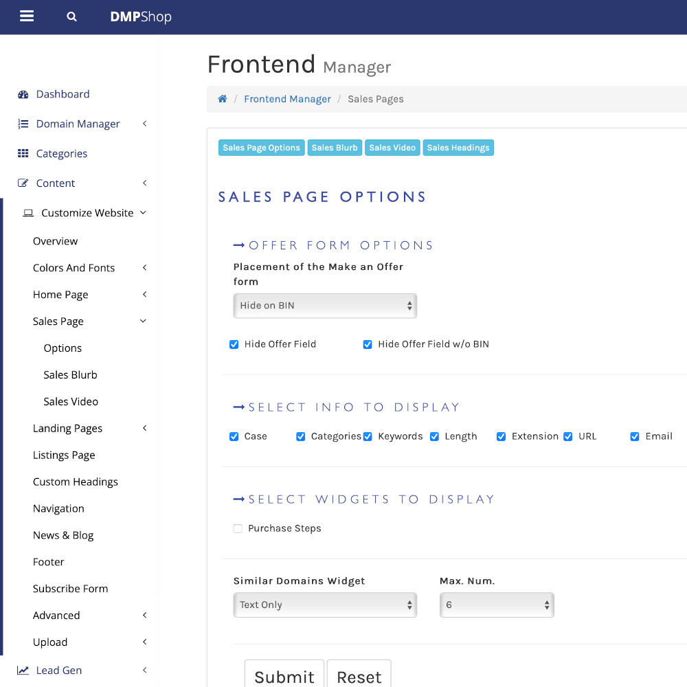Follow the Frontend Manager breadcrumb link
Viewport: 687px width, 687px height.
(287, 99)
